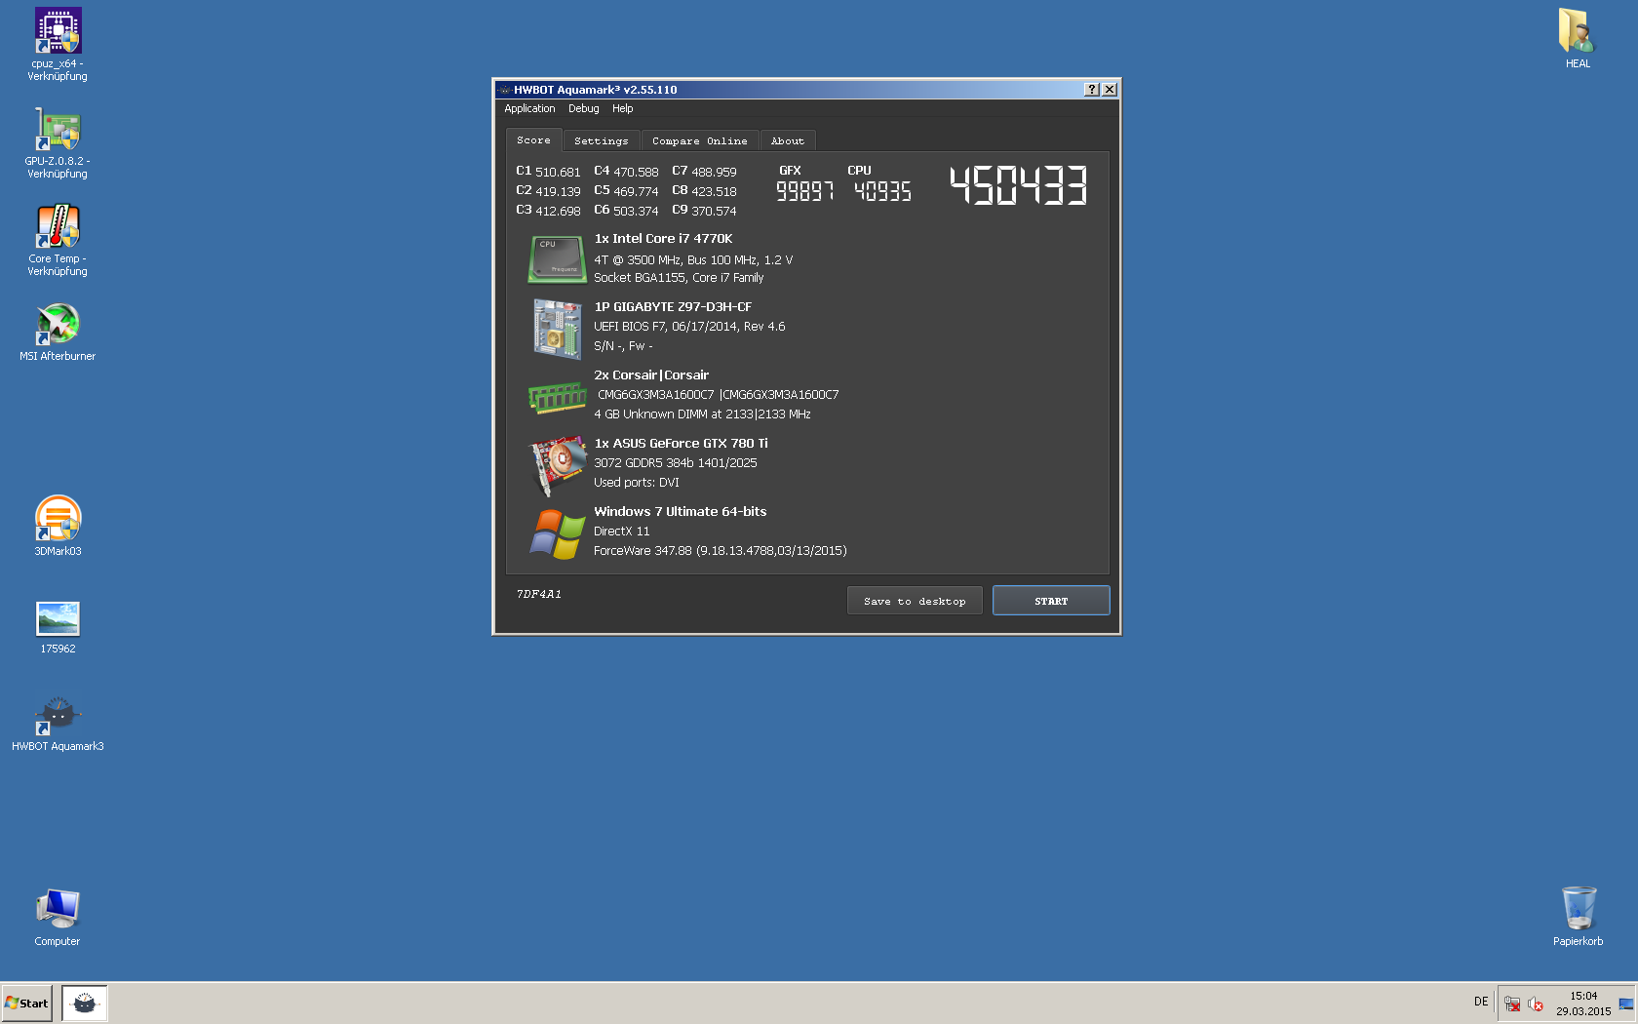
Task: Click the volume tray icon
Action: tap(1536, 1004)
